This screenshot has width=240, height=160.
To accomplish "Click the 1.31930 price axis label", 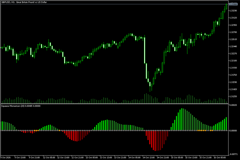I will coord(233,68).
